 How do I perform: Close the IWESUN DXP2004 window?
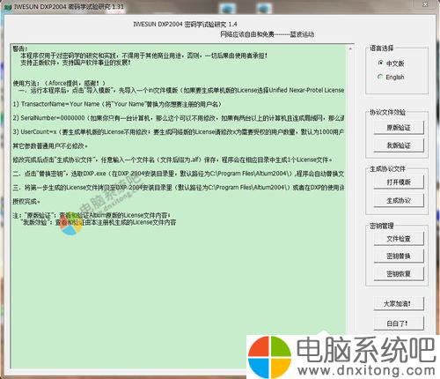(425, 4)
